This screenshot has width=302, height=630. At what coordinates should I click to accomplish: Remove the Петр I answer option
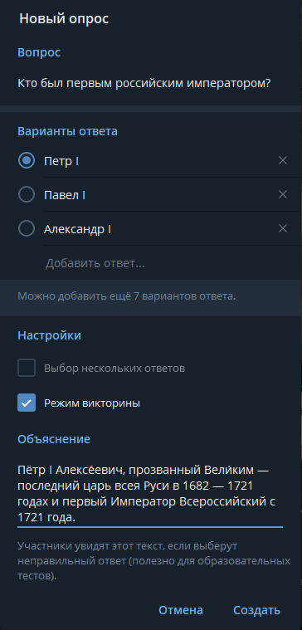(283, 161)
